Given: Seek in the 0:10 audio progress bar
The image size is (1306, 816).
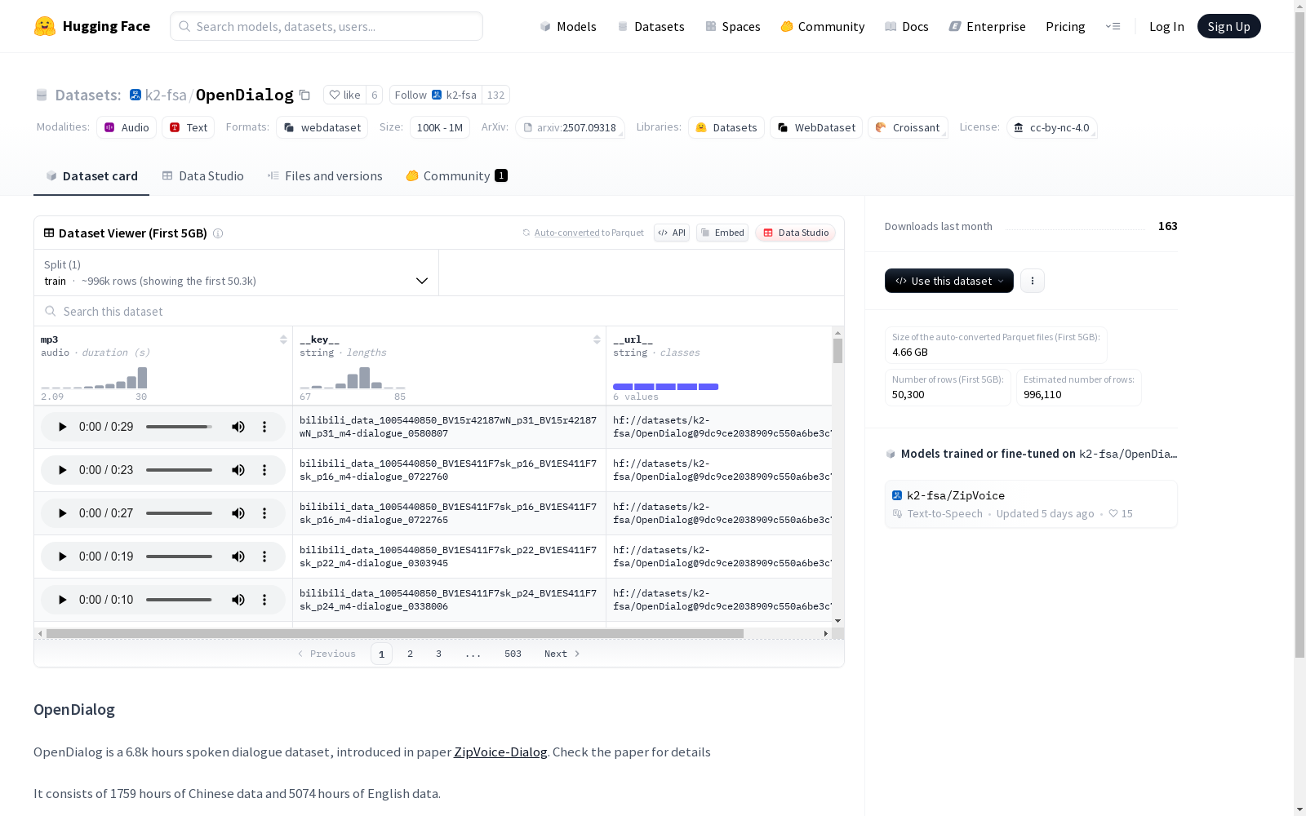Looking at the screenshot, I should click(x=179, y=600).
